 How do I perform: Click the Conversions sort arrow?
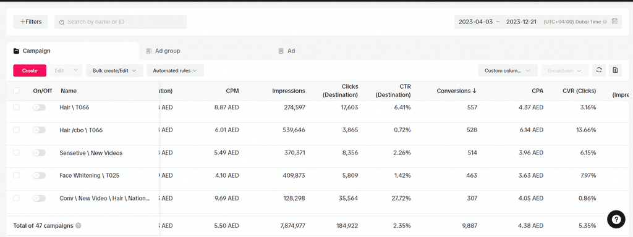(x=474, y=91)
